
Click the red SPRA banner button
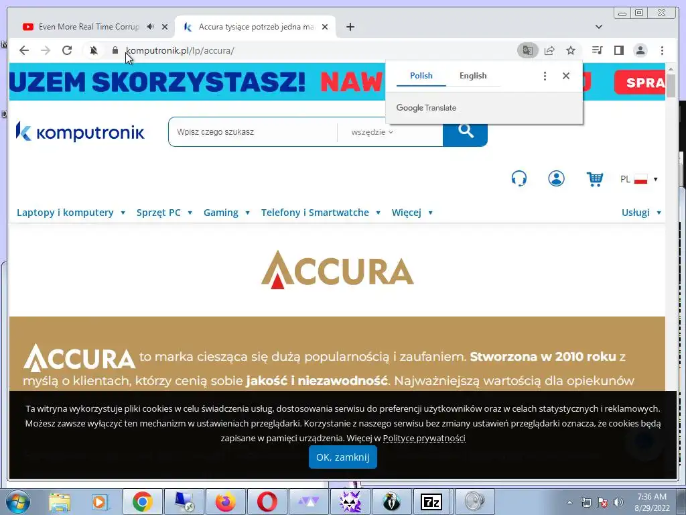tap(640, 82)
